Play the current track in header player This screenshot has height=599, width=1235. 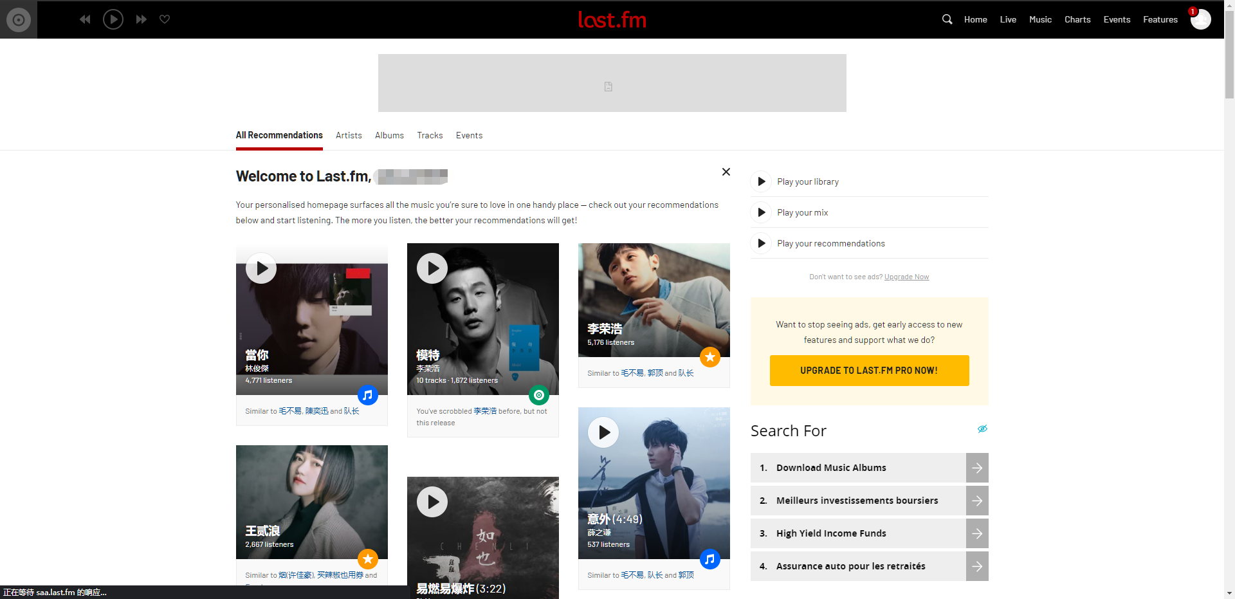[113, 19]
